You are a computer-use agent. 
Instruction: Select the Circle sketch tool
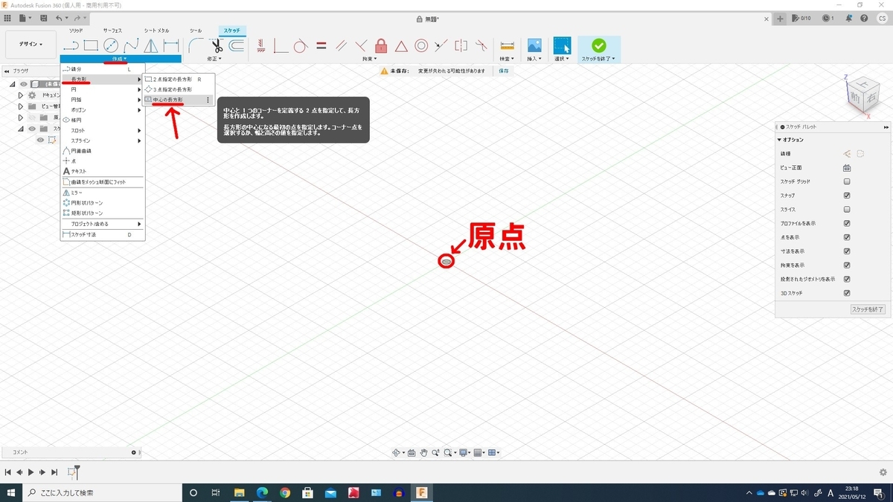[x=110, y=45]
